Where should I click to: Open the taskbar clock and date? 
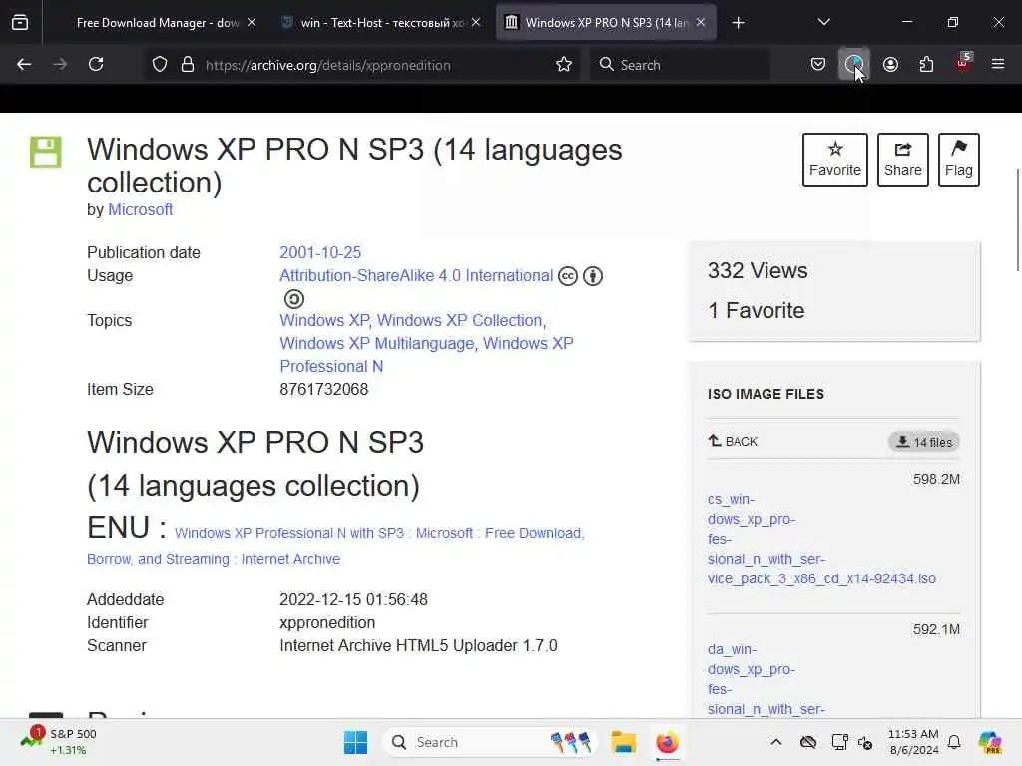[x=913, y=742]
